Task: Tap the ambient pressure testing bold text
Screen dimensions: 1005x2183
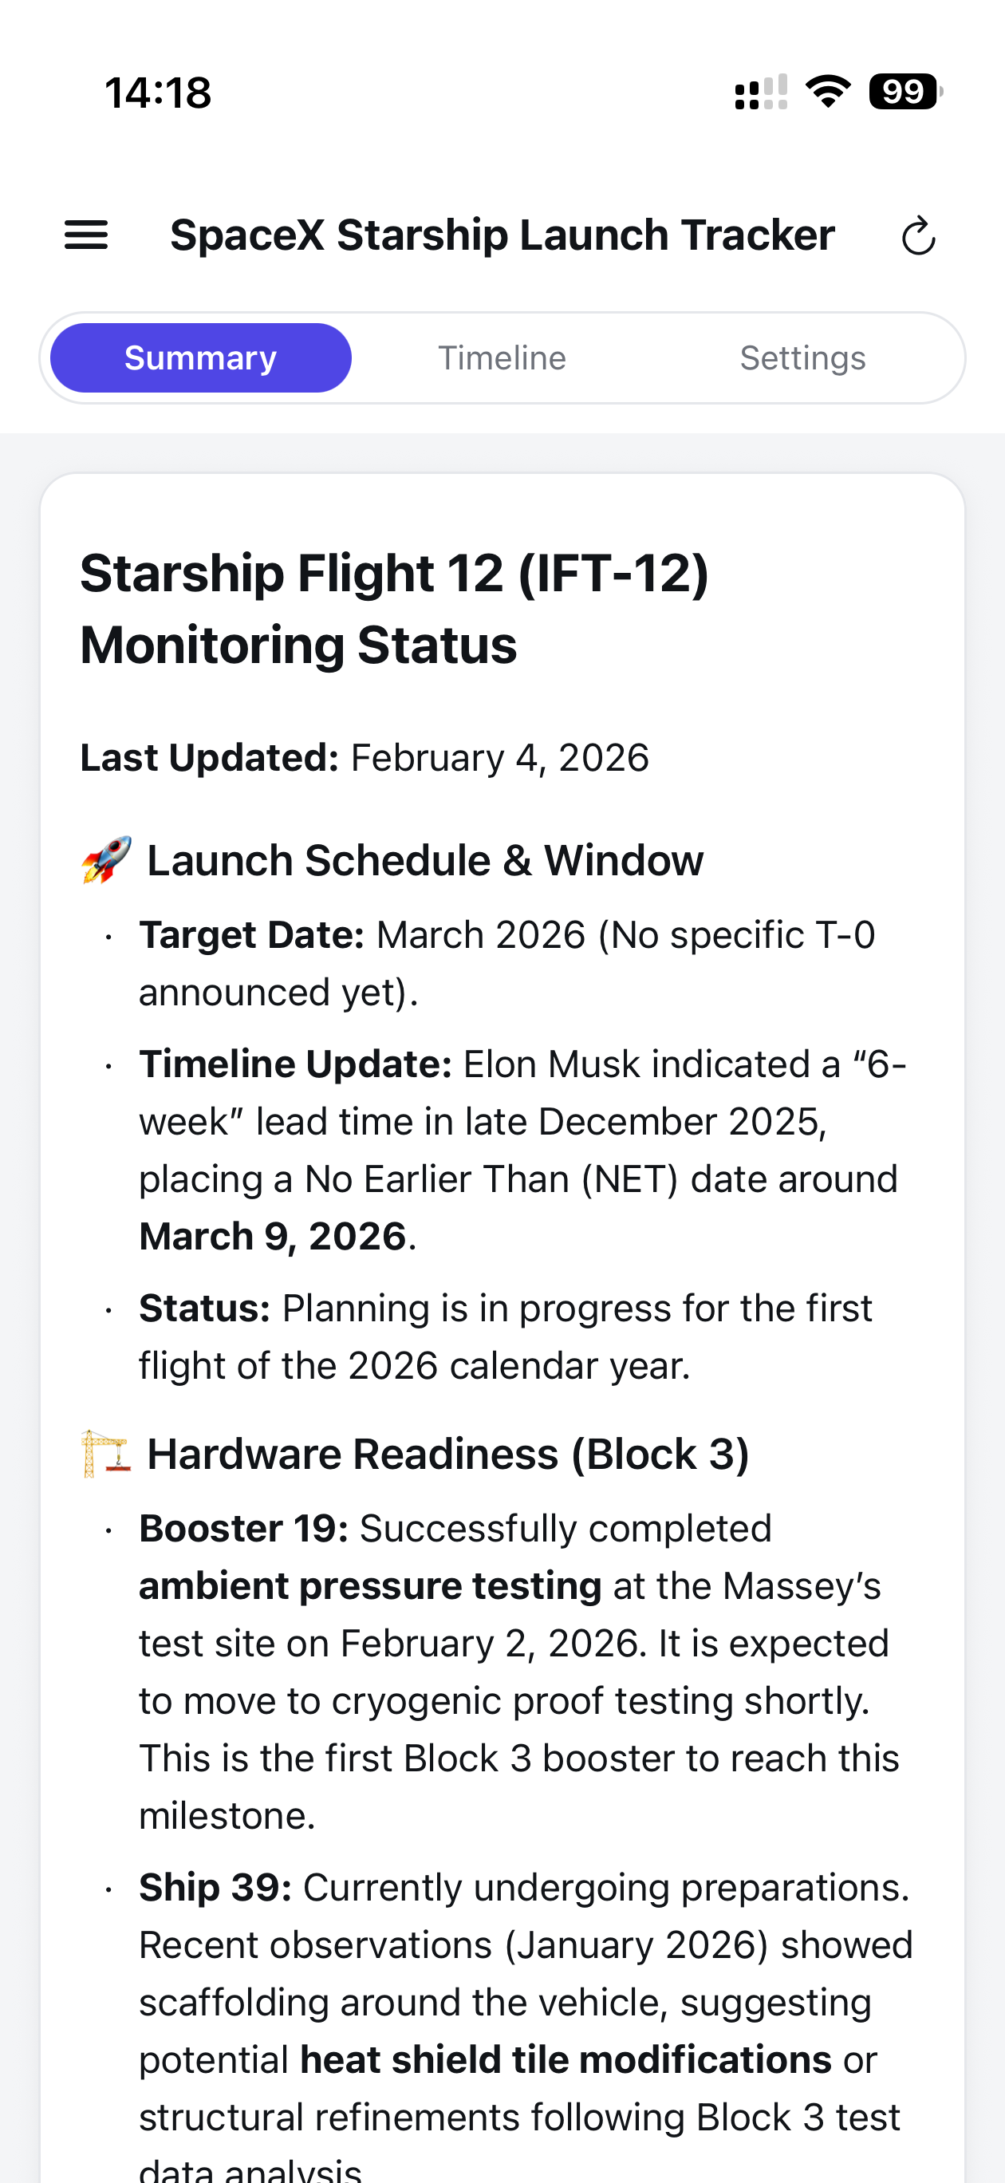Action: (x=368, y=1585)
